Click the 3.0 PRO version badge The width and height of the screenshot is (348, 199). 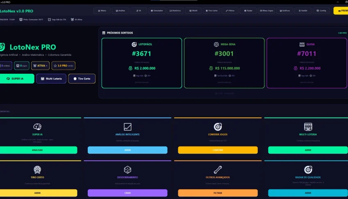point(64,66)
